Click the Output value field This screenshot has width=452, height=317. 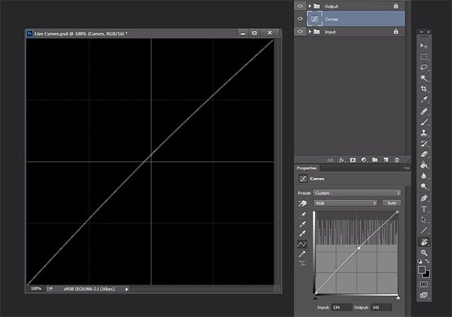(381, 308)
